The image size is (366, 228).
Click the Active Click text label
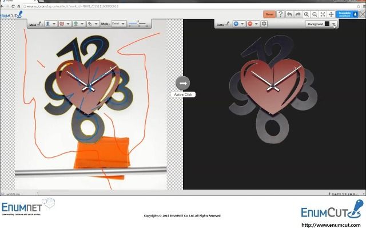tap(183, 95)
